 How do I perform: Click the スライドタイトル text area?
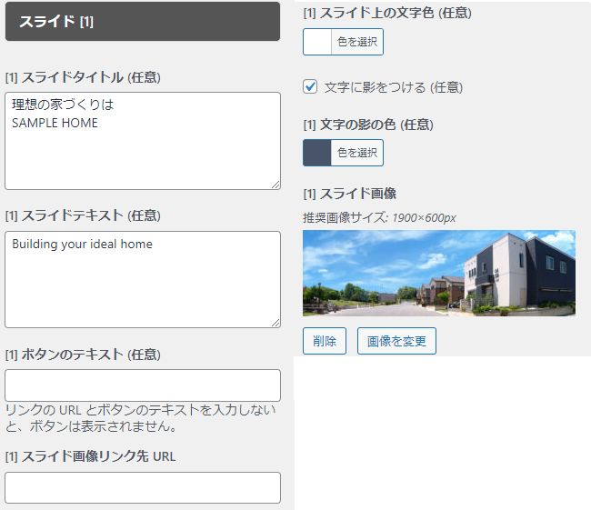click(143, 141)
